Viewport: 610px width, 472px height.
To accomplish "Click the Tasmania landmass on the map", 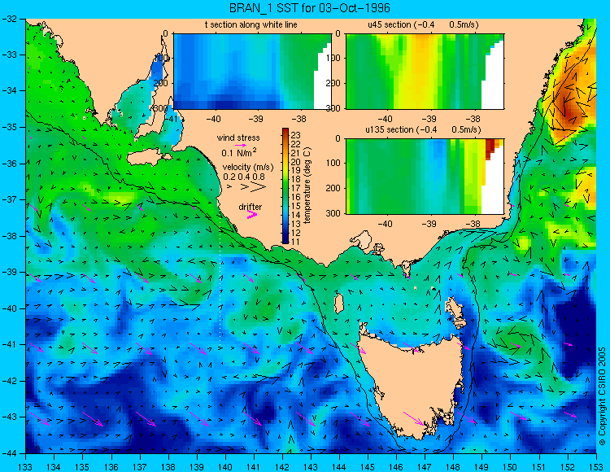I will tap(412, 385).
